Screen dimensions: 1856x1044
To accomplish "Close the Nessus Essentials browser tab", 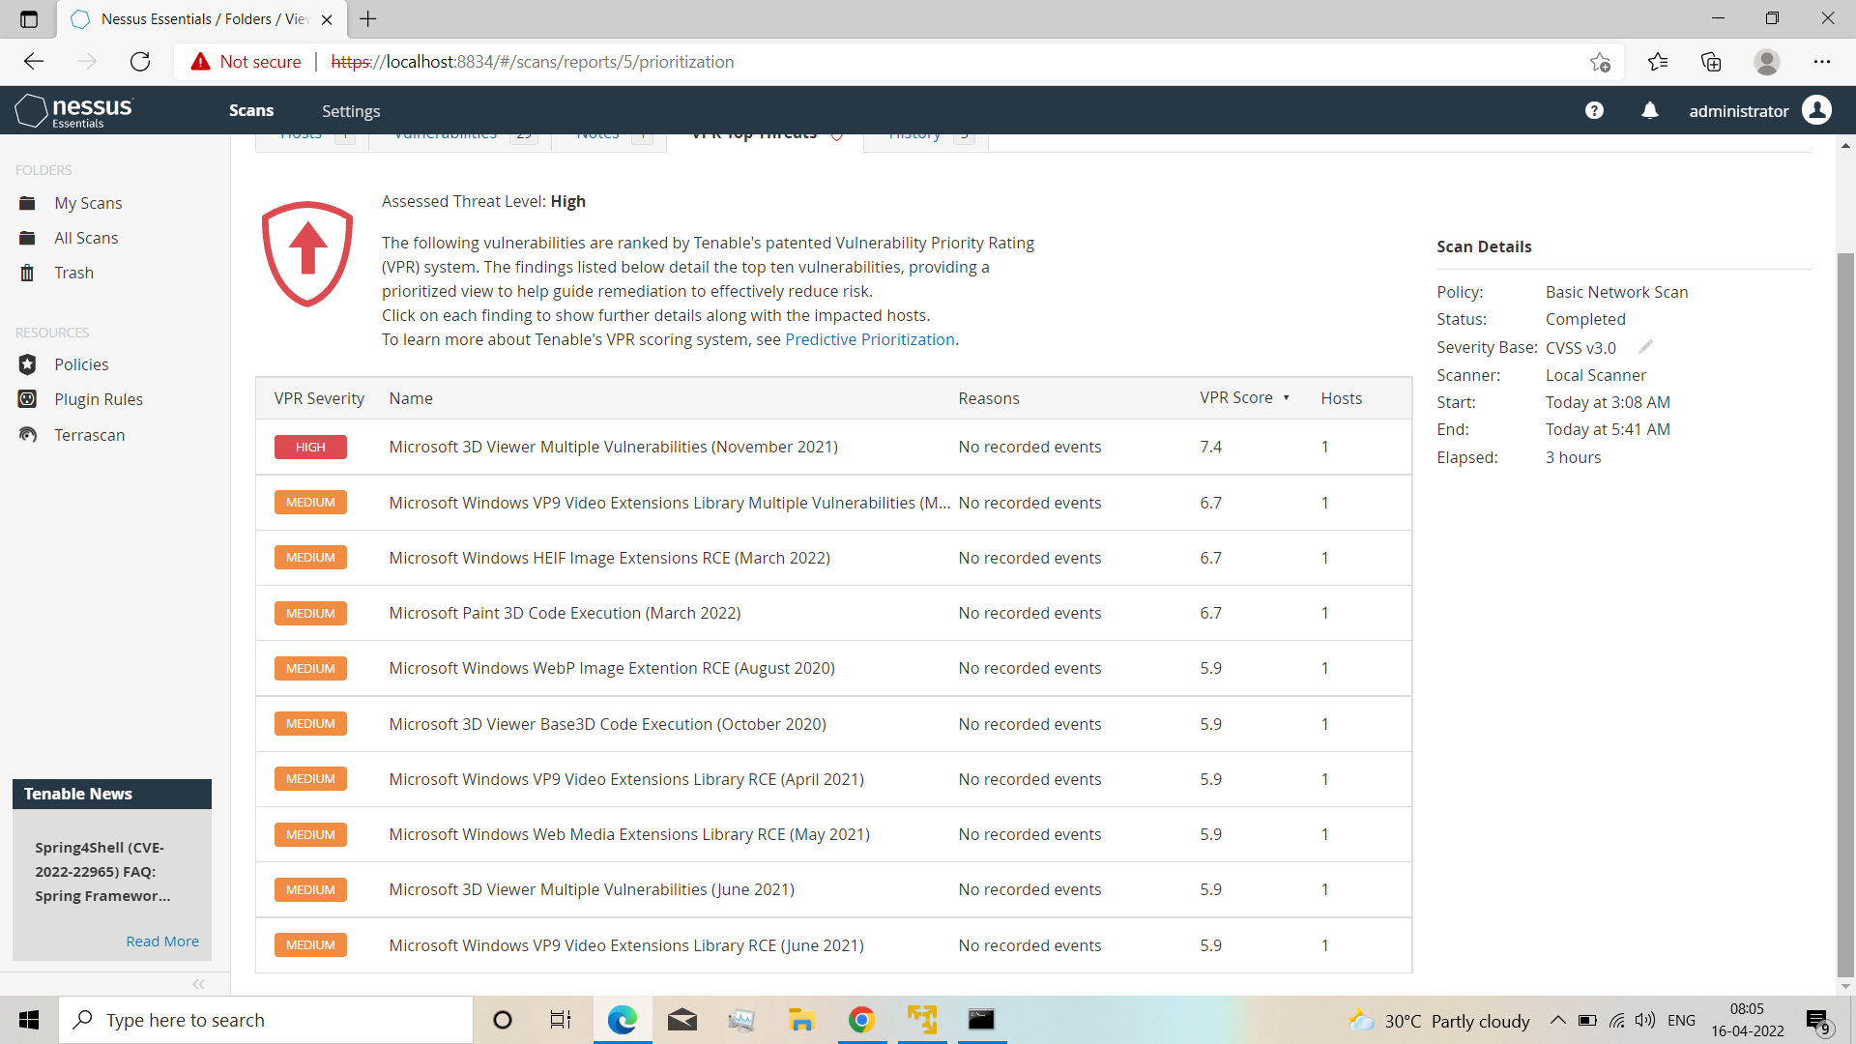I will coord(327,19).
